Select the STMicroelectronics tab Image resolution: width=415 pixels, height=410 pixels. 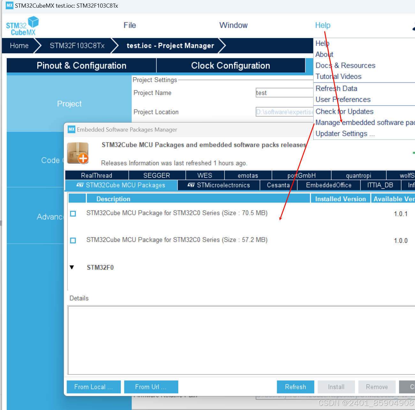[x=219, y=185]
